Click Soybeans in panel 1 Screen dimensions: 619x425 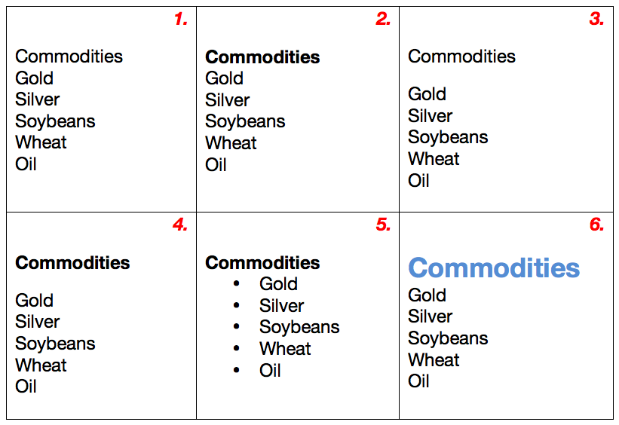[x=55, y=121]
